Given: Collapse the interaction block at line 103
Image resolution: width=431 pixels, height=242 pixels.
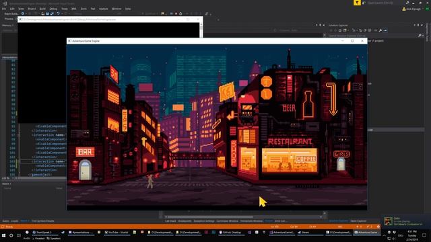Looking at the screenshot, I should point(19,161).
